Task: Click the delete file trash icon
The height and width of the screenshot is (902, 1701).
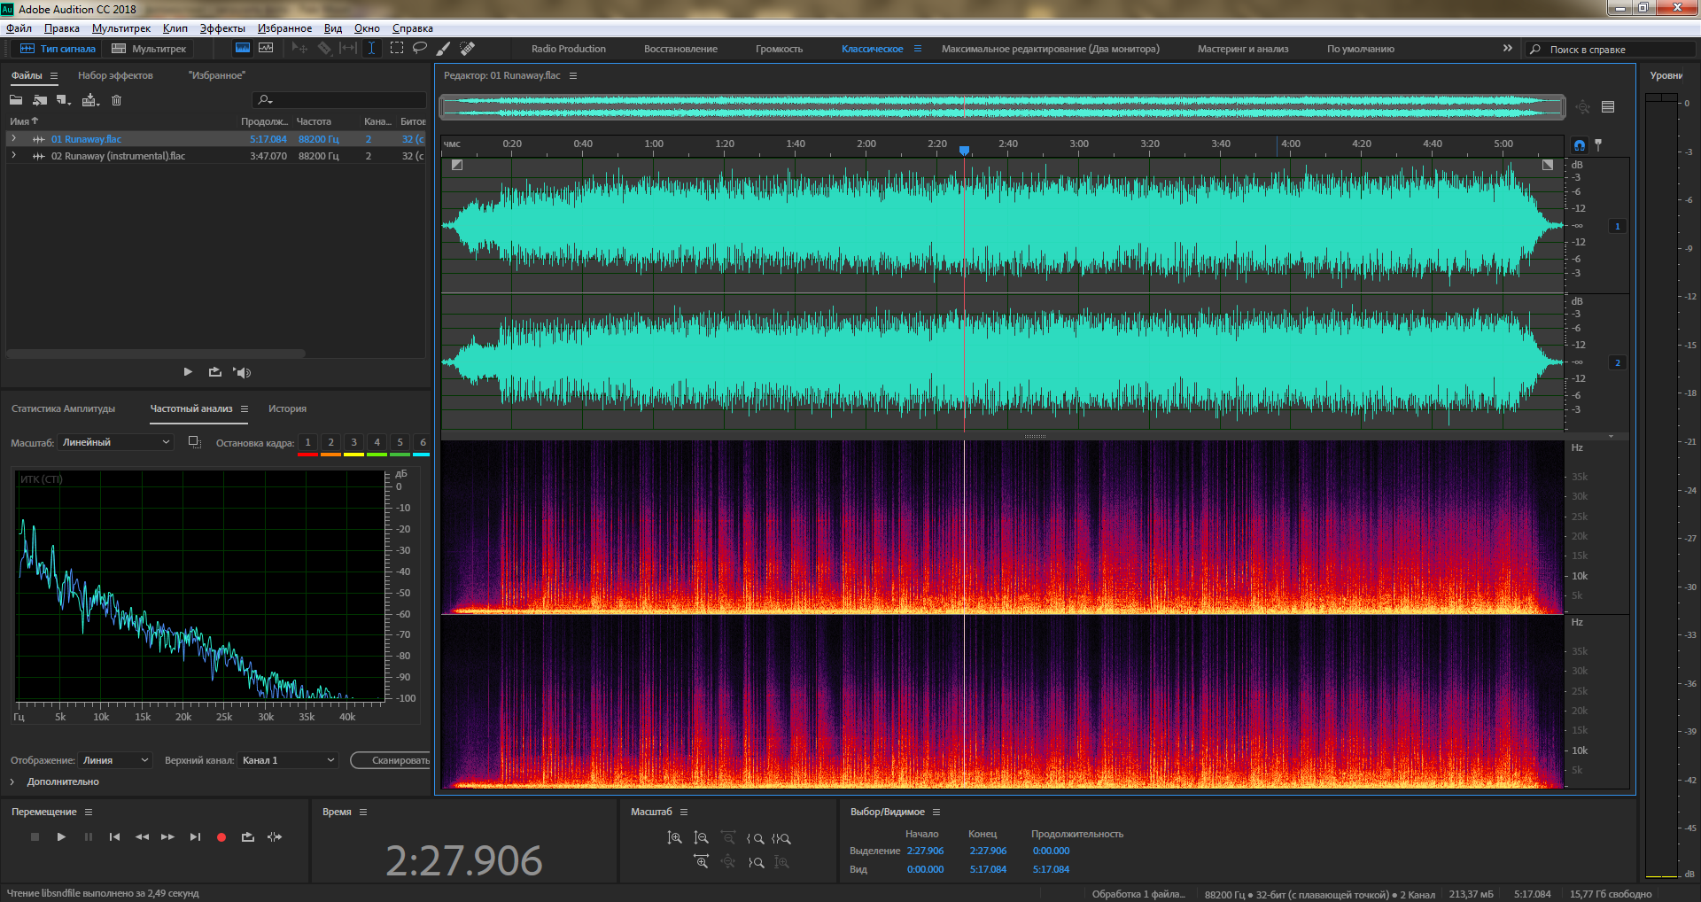Action: click(116, 100)
